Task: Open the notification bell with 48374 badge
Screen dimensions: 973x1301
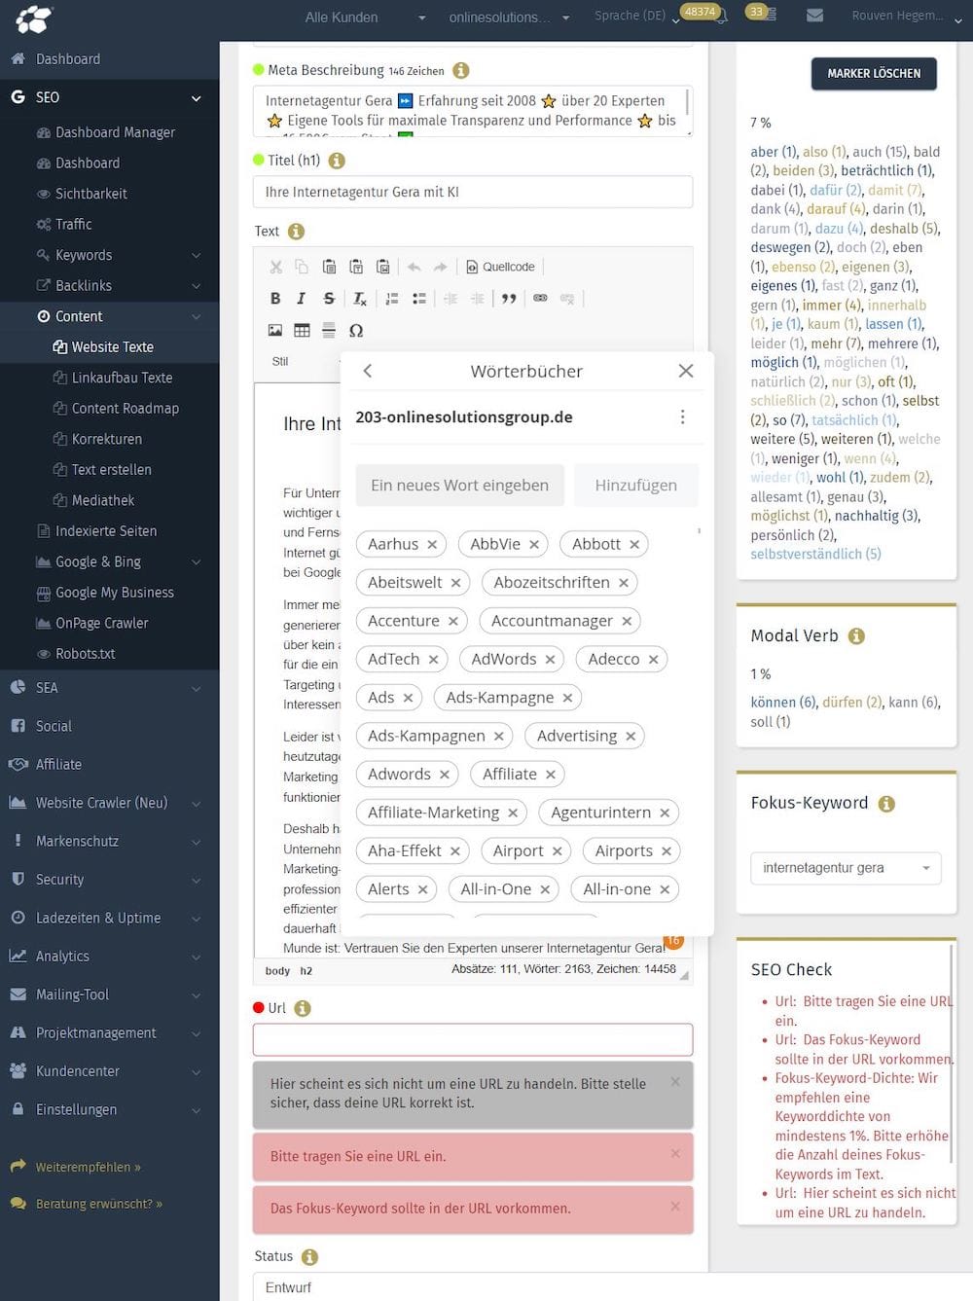Action: click(721, 17)
